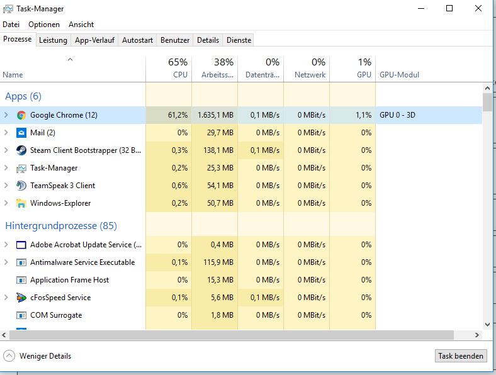Click the cFosSpeed Service icon

pyautogui.click(x=21, y=298)
